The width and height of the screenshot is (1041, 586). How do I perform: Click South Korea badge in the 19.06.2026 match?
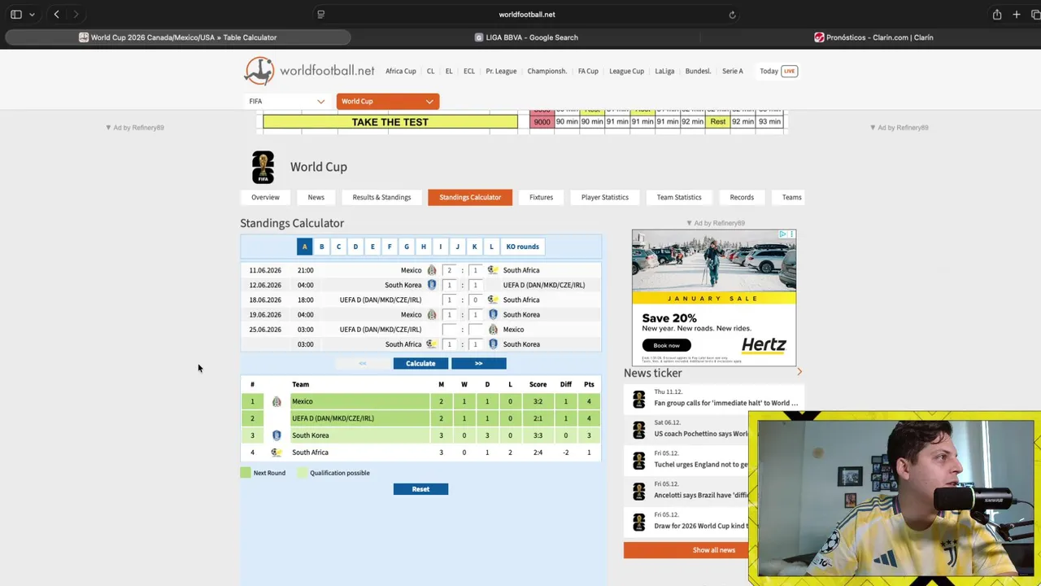pyautogui.click(x=493, y=314)
